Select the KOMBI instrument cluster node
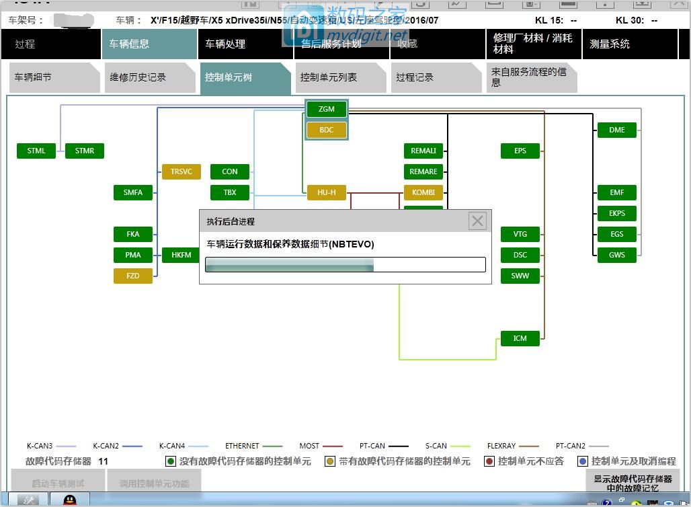 coord(423,192)
